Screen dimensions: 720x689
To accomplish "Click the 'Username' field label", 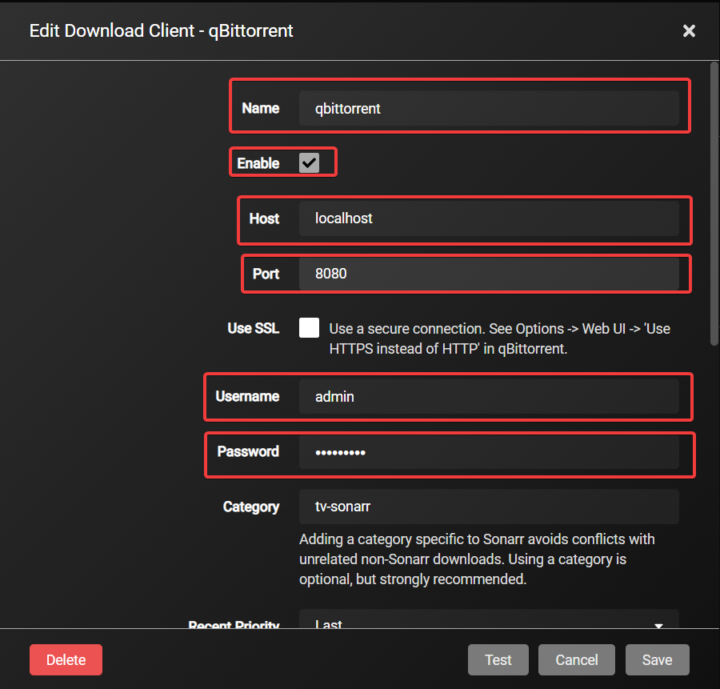I will pos(247,396).
